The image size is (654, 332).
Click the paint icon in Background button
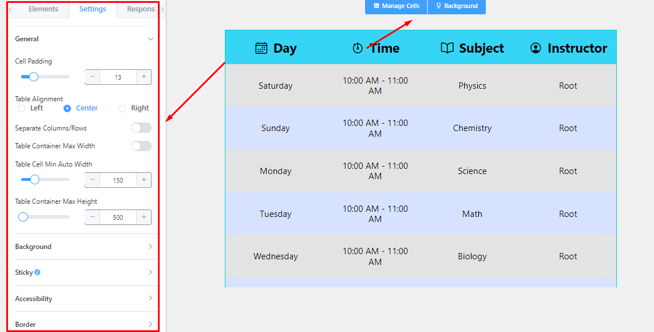pos(438,6)
